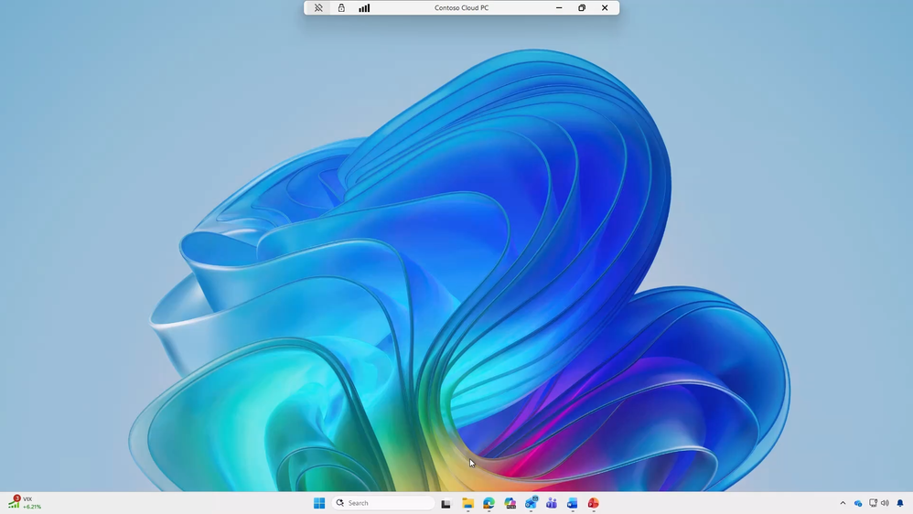Open Task View from the taskbar
This screenshot has width=913, height=514.
coord(446,504)
